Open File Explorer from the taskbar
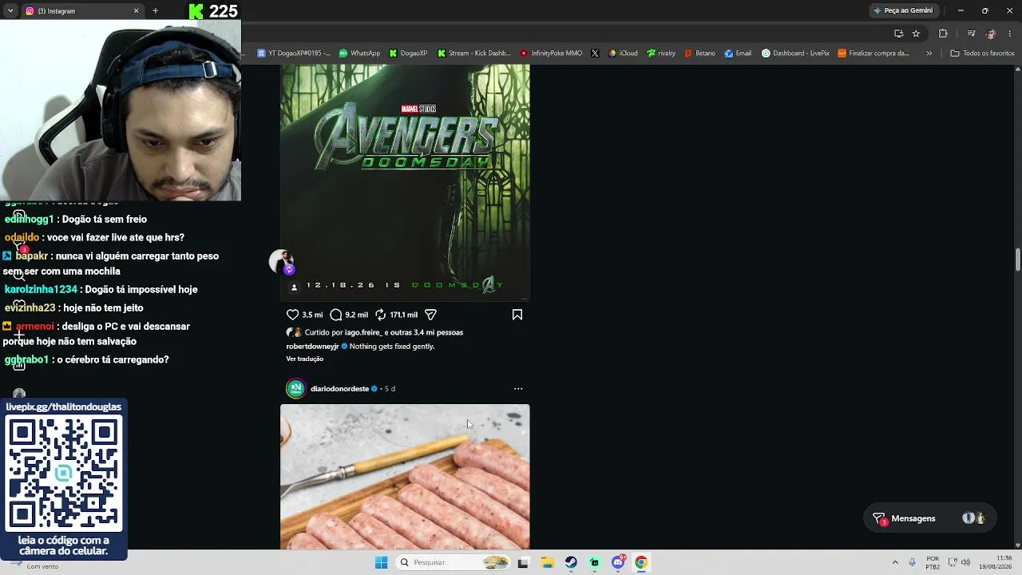This screenshot has width=1022, height=575. (x=547, y=562)
